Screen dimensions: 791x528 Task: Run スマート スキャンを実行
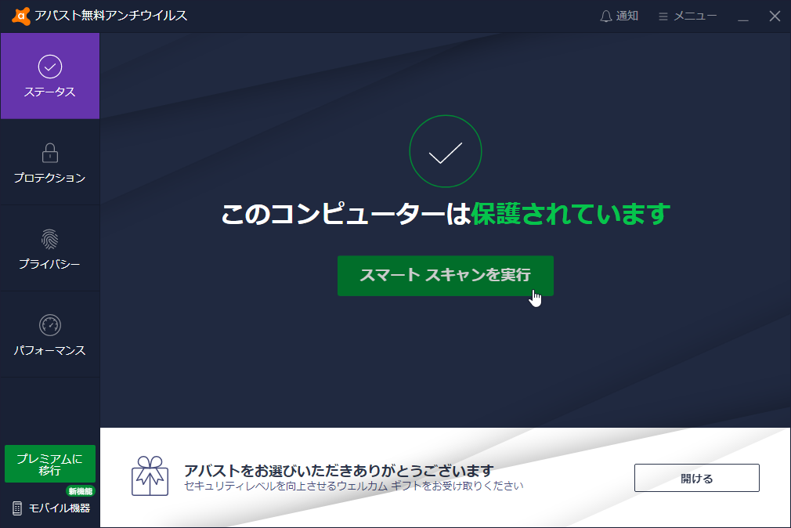coord(445,276)
